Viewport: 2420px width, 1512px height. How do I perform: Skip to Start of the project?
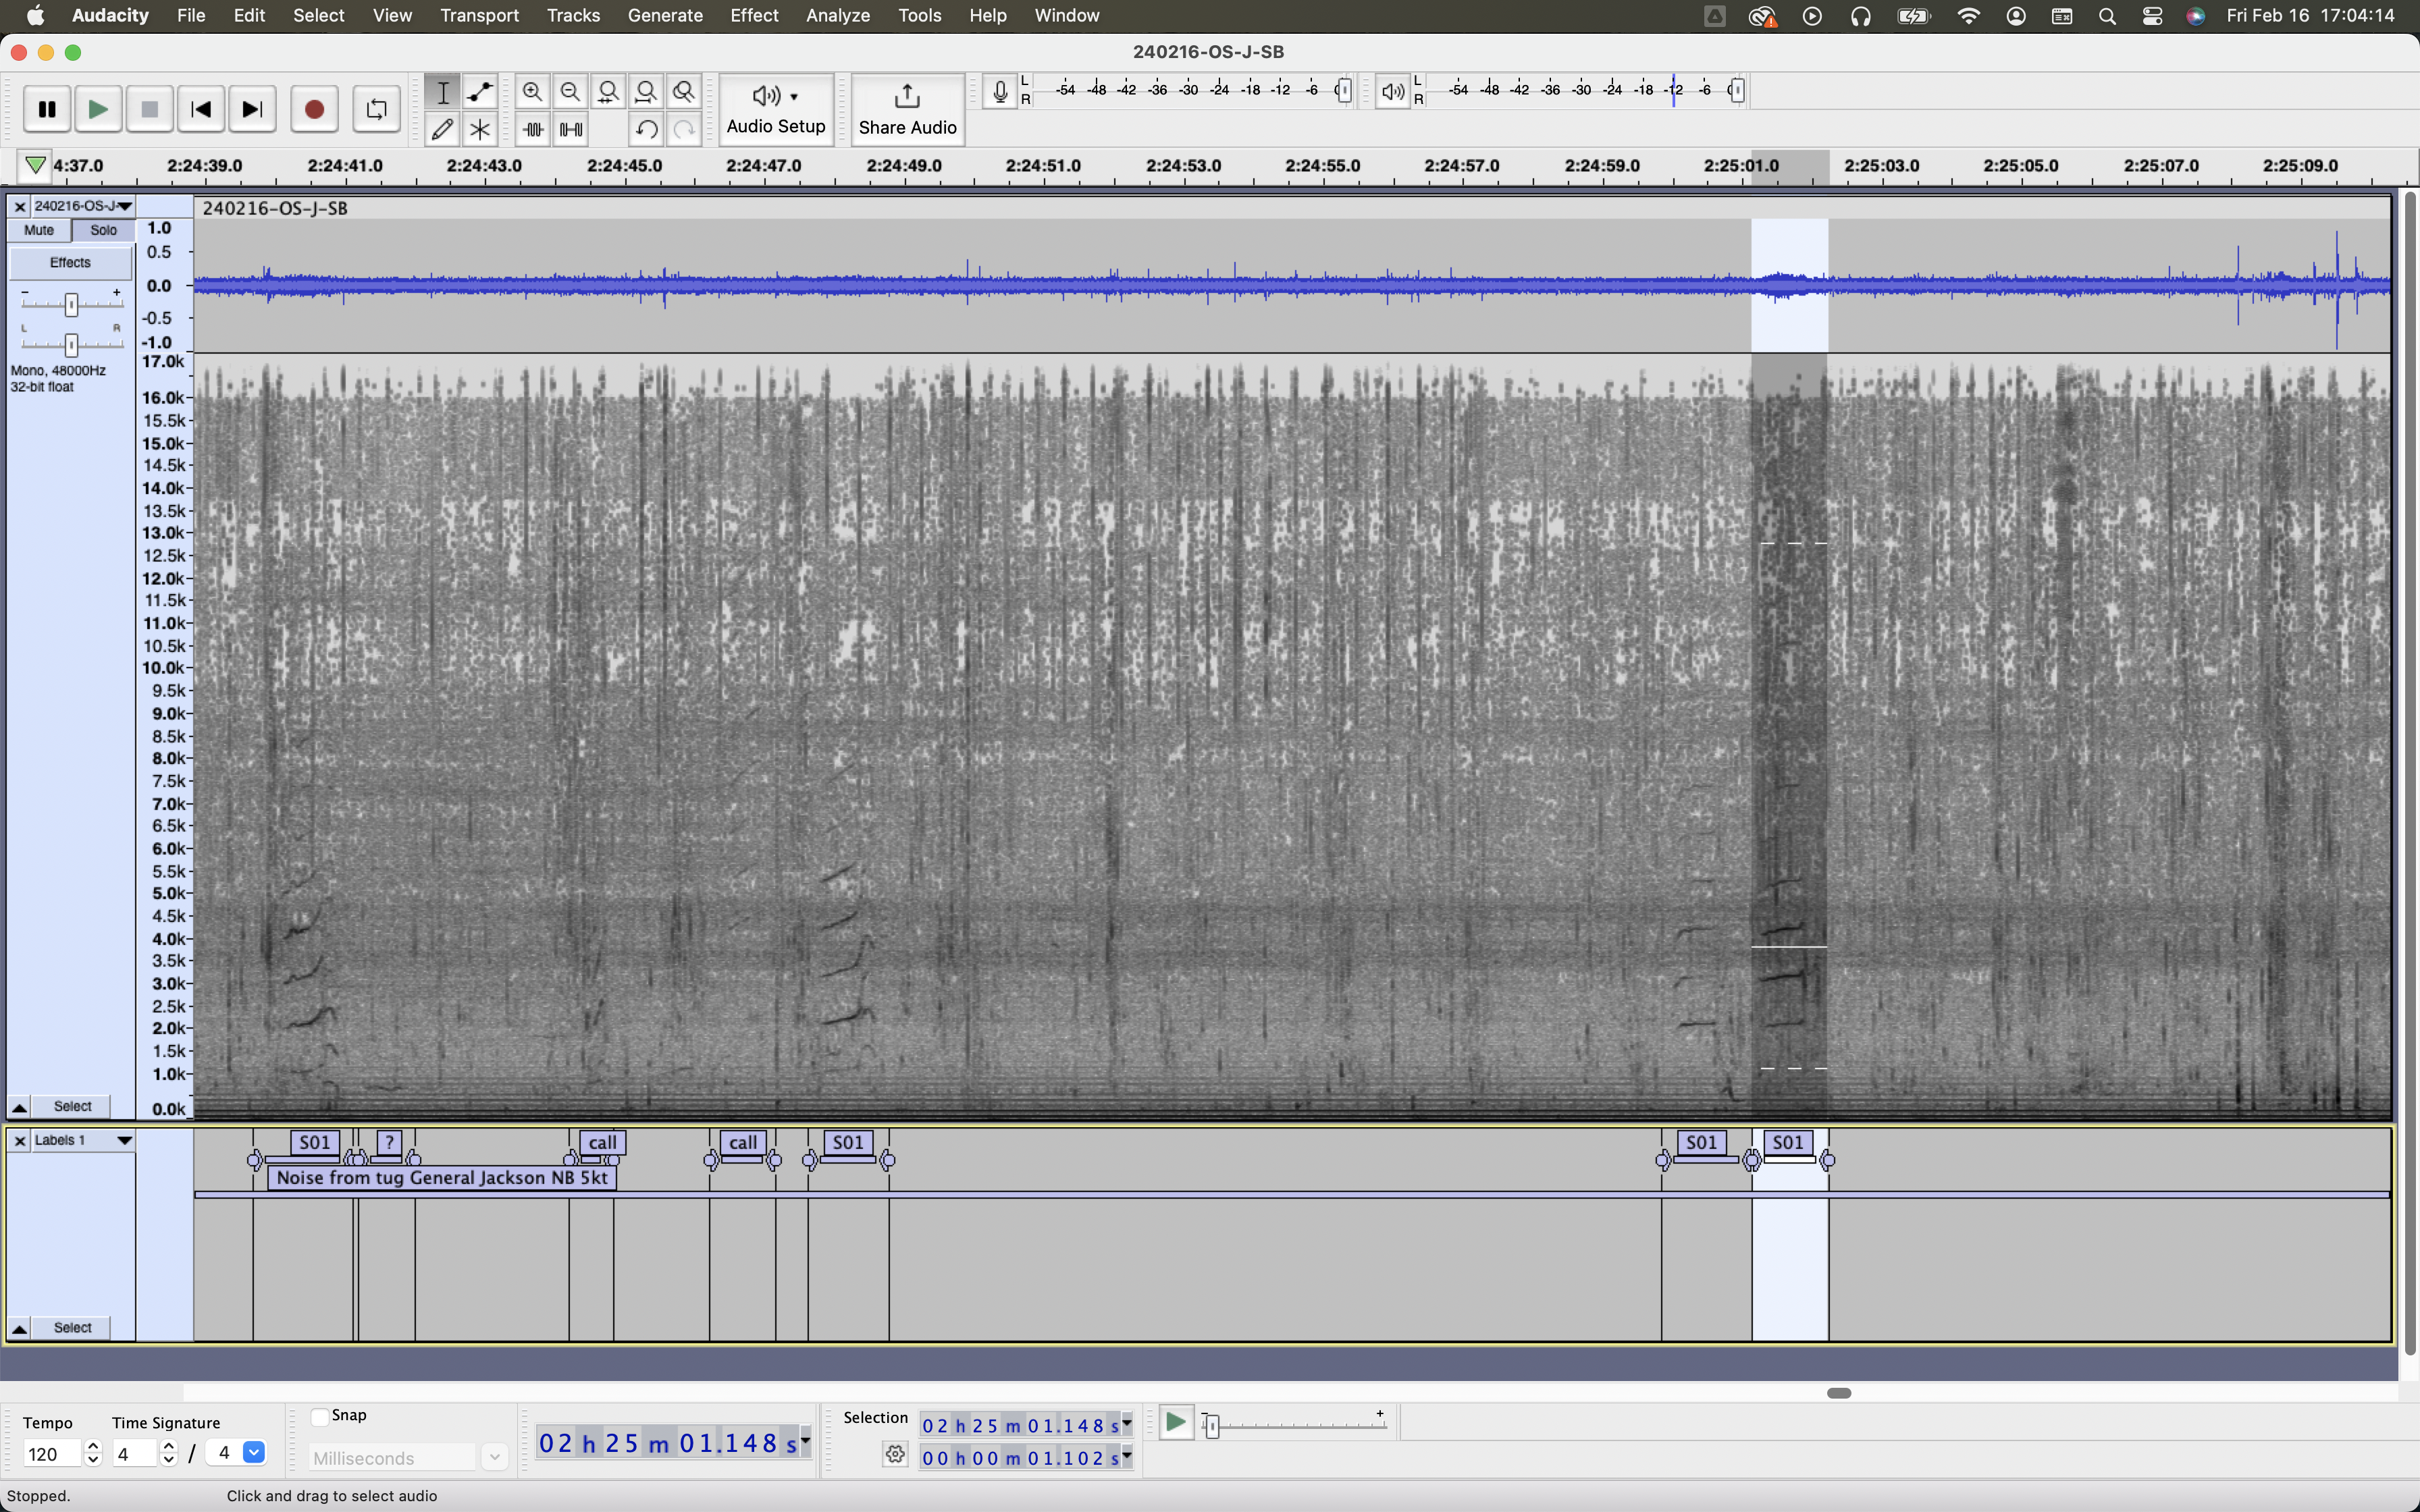[x=201, y=110]
